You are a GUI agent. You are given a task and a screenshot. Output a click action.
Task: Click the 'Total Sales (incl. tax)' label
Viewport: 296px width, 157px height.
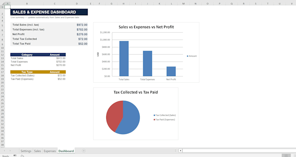pyautogui.click(x=26, y=25)
